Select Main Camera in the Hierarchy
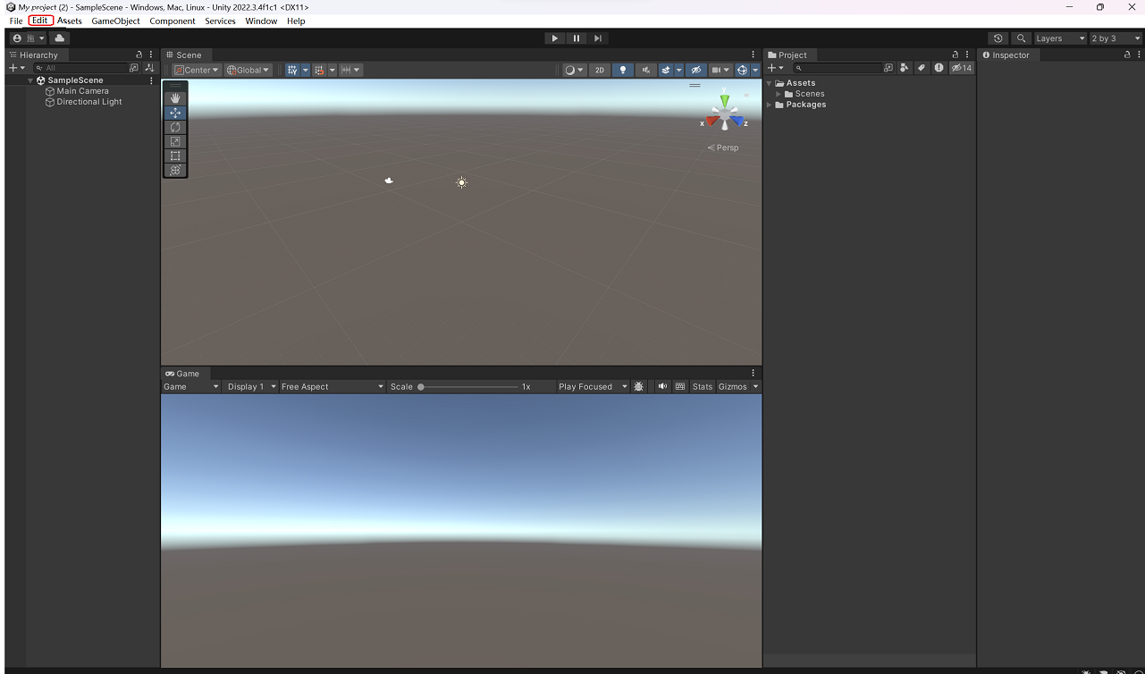Screen dimensions: 1145x674 coord(82,91)
